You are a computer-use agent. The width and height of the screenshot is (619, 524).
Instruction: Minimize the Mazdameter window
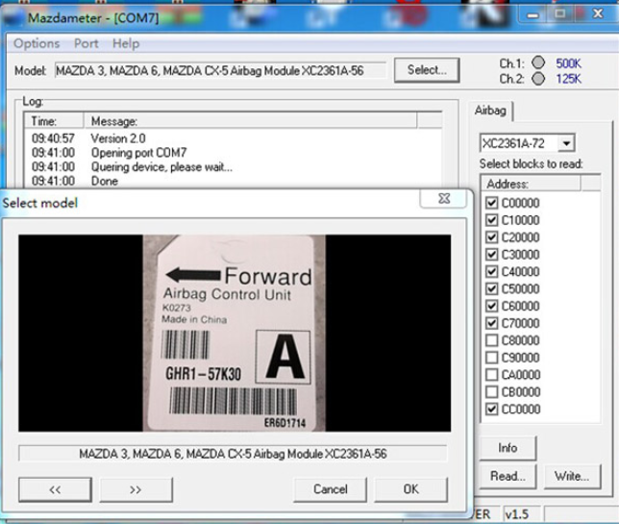click(x=532, y=14)
